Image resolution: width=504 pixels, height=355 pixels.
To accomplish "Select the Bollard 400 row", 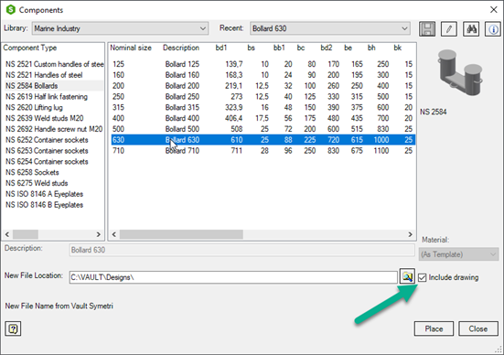I will (263, 118).
